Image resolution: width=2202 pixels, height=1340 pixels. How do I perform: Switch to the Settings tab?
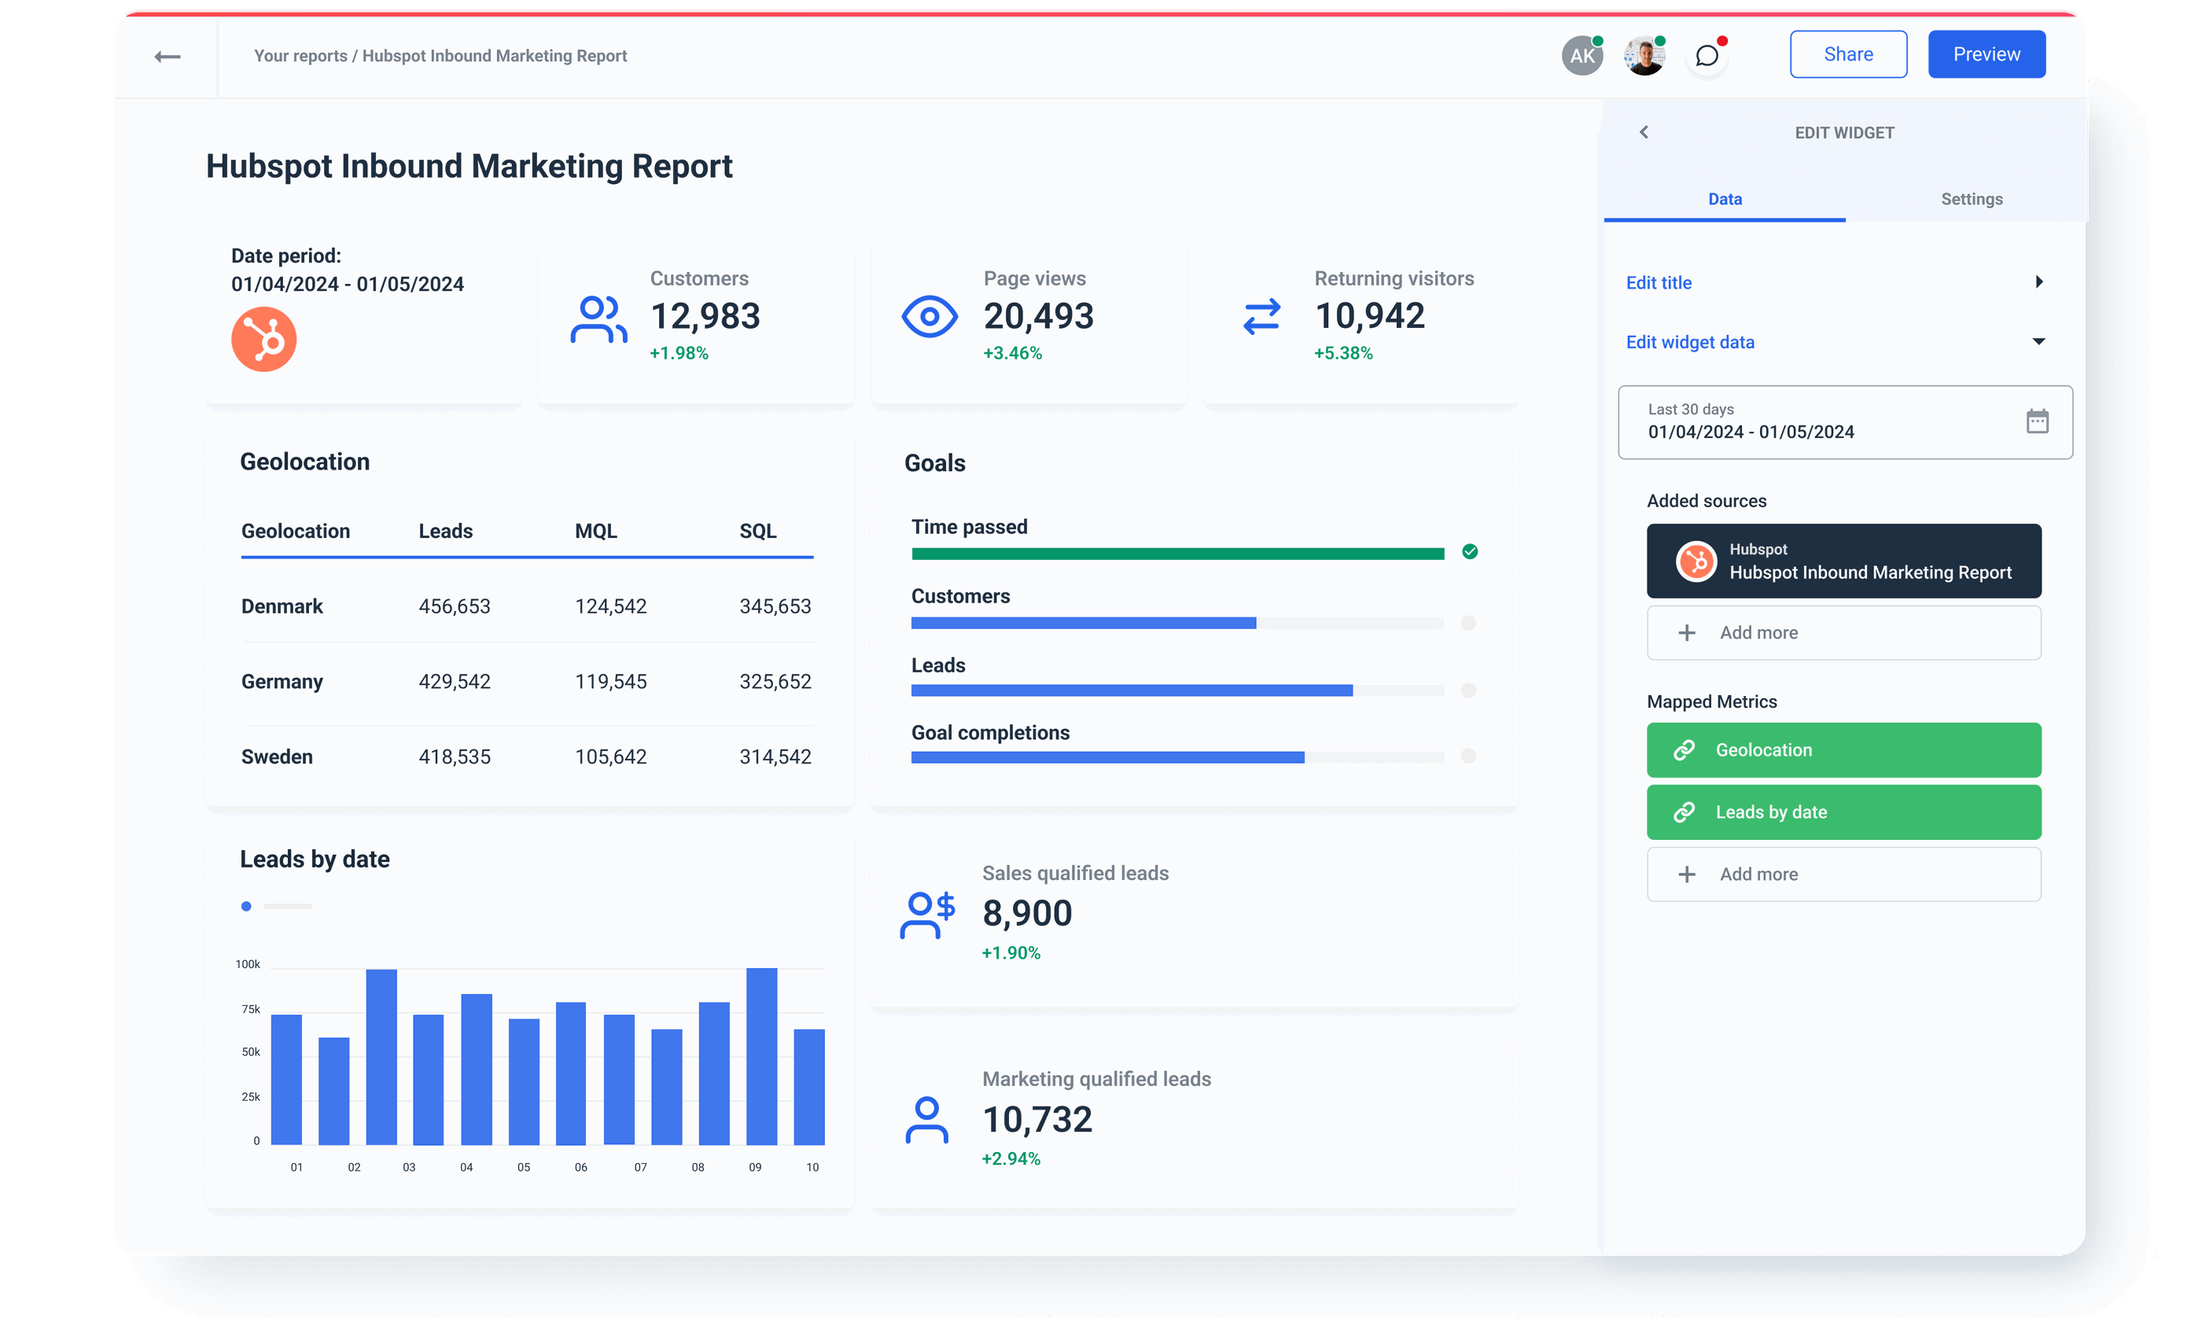coord(1971,198)
